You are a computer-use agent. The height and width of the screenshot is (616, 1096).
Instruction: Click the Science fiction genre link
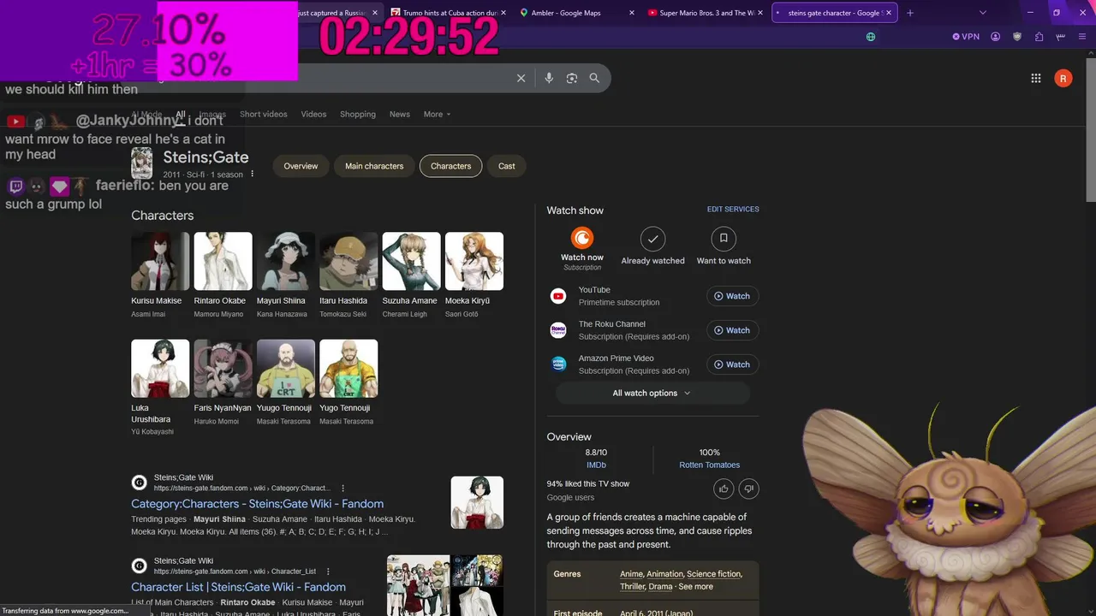tap(714, 574)
